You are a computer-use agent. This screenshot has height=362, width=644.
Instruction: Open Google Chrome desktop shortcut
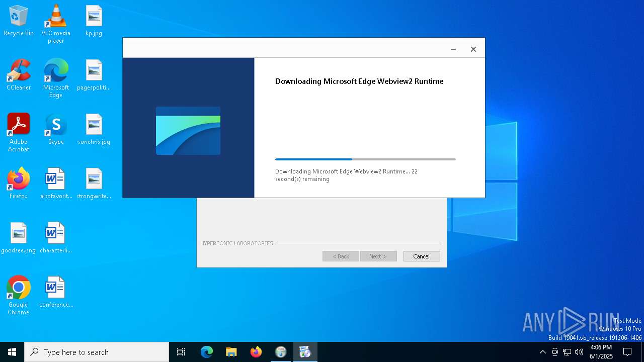[x=18, y=296]
